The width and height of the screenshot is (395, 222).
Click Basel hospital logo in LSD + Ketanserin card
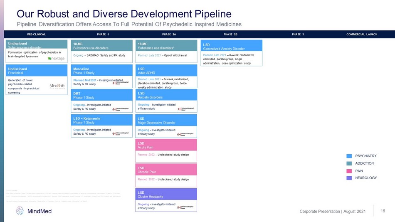(x=121, y=134)
